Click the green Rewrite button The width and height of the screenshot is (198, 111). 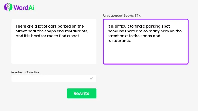(x=82, y=93)
